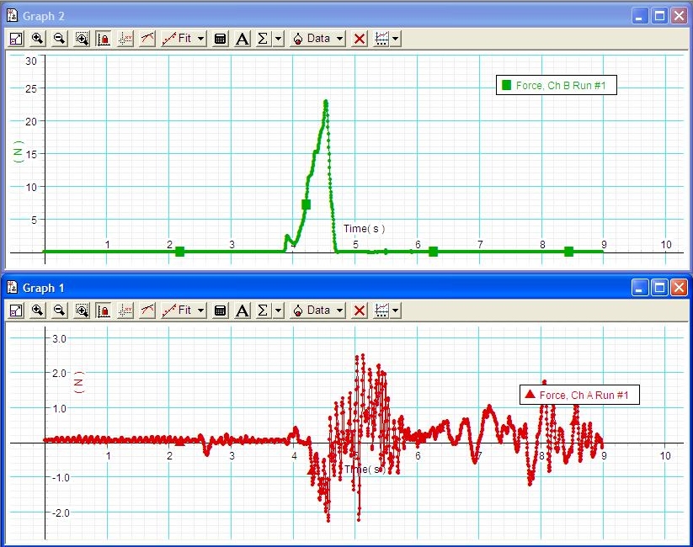Screen dimensions: 693x547
Task: Click green data marker near 6 seconds
Action: 433,252
